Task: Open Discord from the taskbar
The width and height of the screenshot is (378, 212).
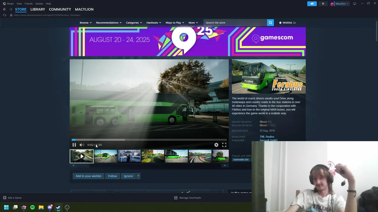Action: click(x=50, y=207)
